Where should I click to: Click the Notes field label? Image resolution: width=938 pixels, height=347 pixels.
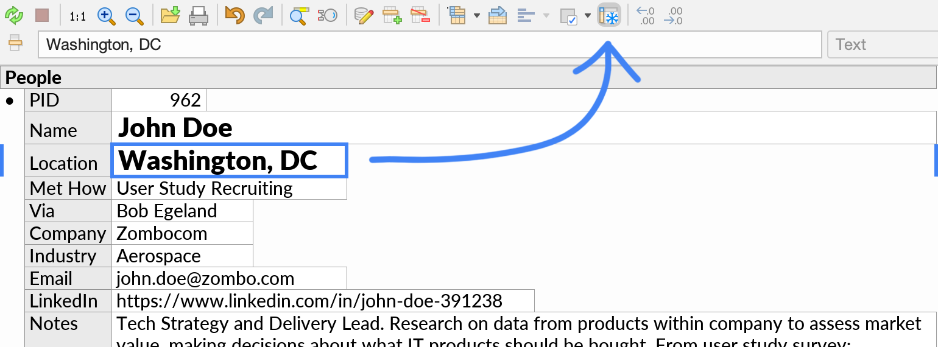(x=68, y=330)
